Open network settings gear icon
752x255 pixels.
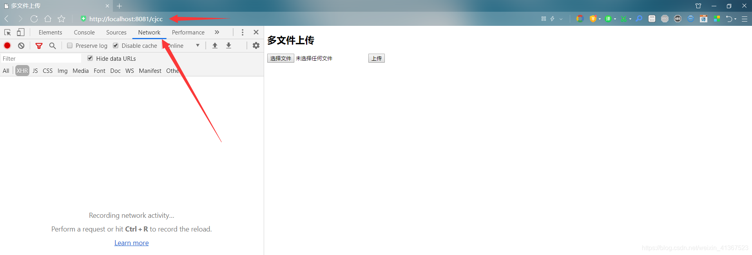tap(256, 45)
